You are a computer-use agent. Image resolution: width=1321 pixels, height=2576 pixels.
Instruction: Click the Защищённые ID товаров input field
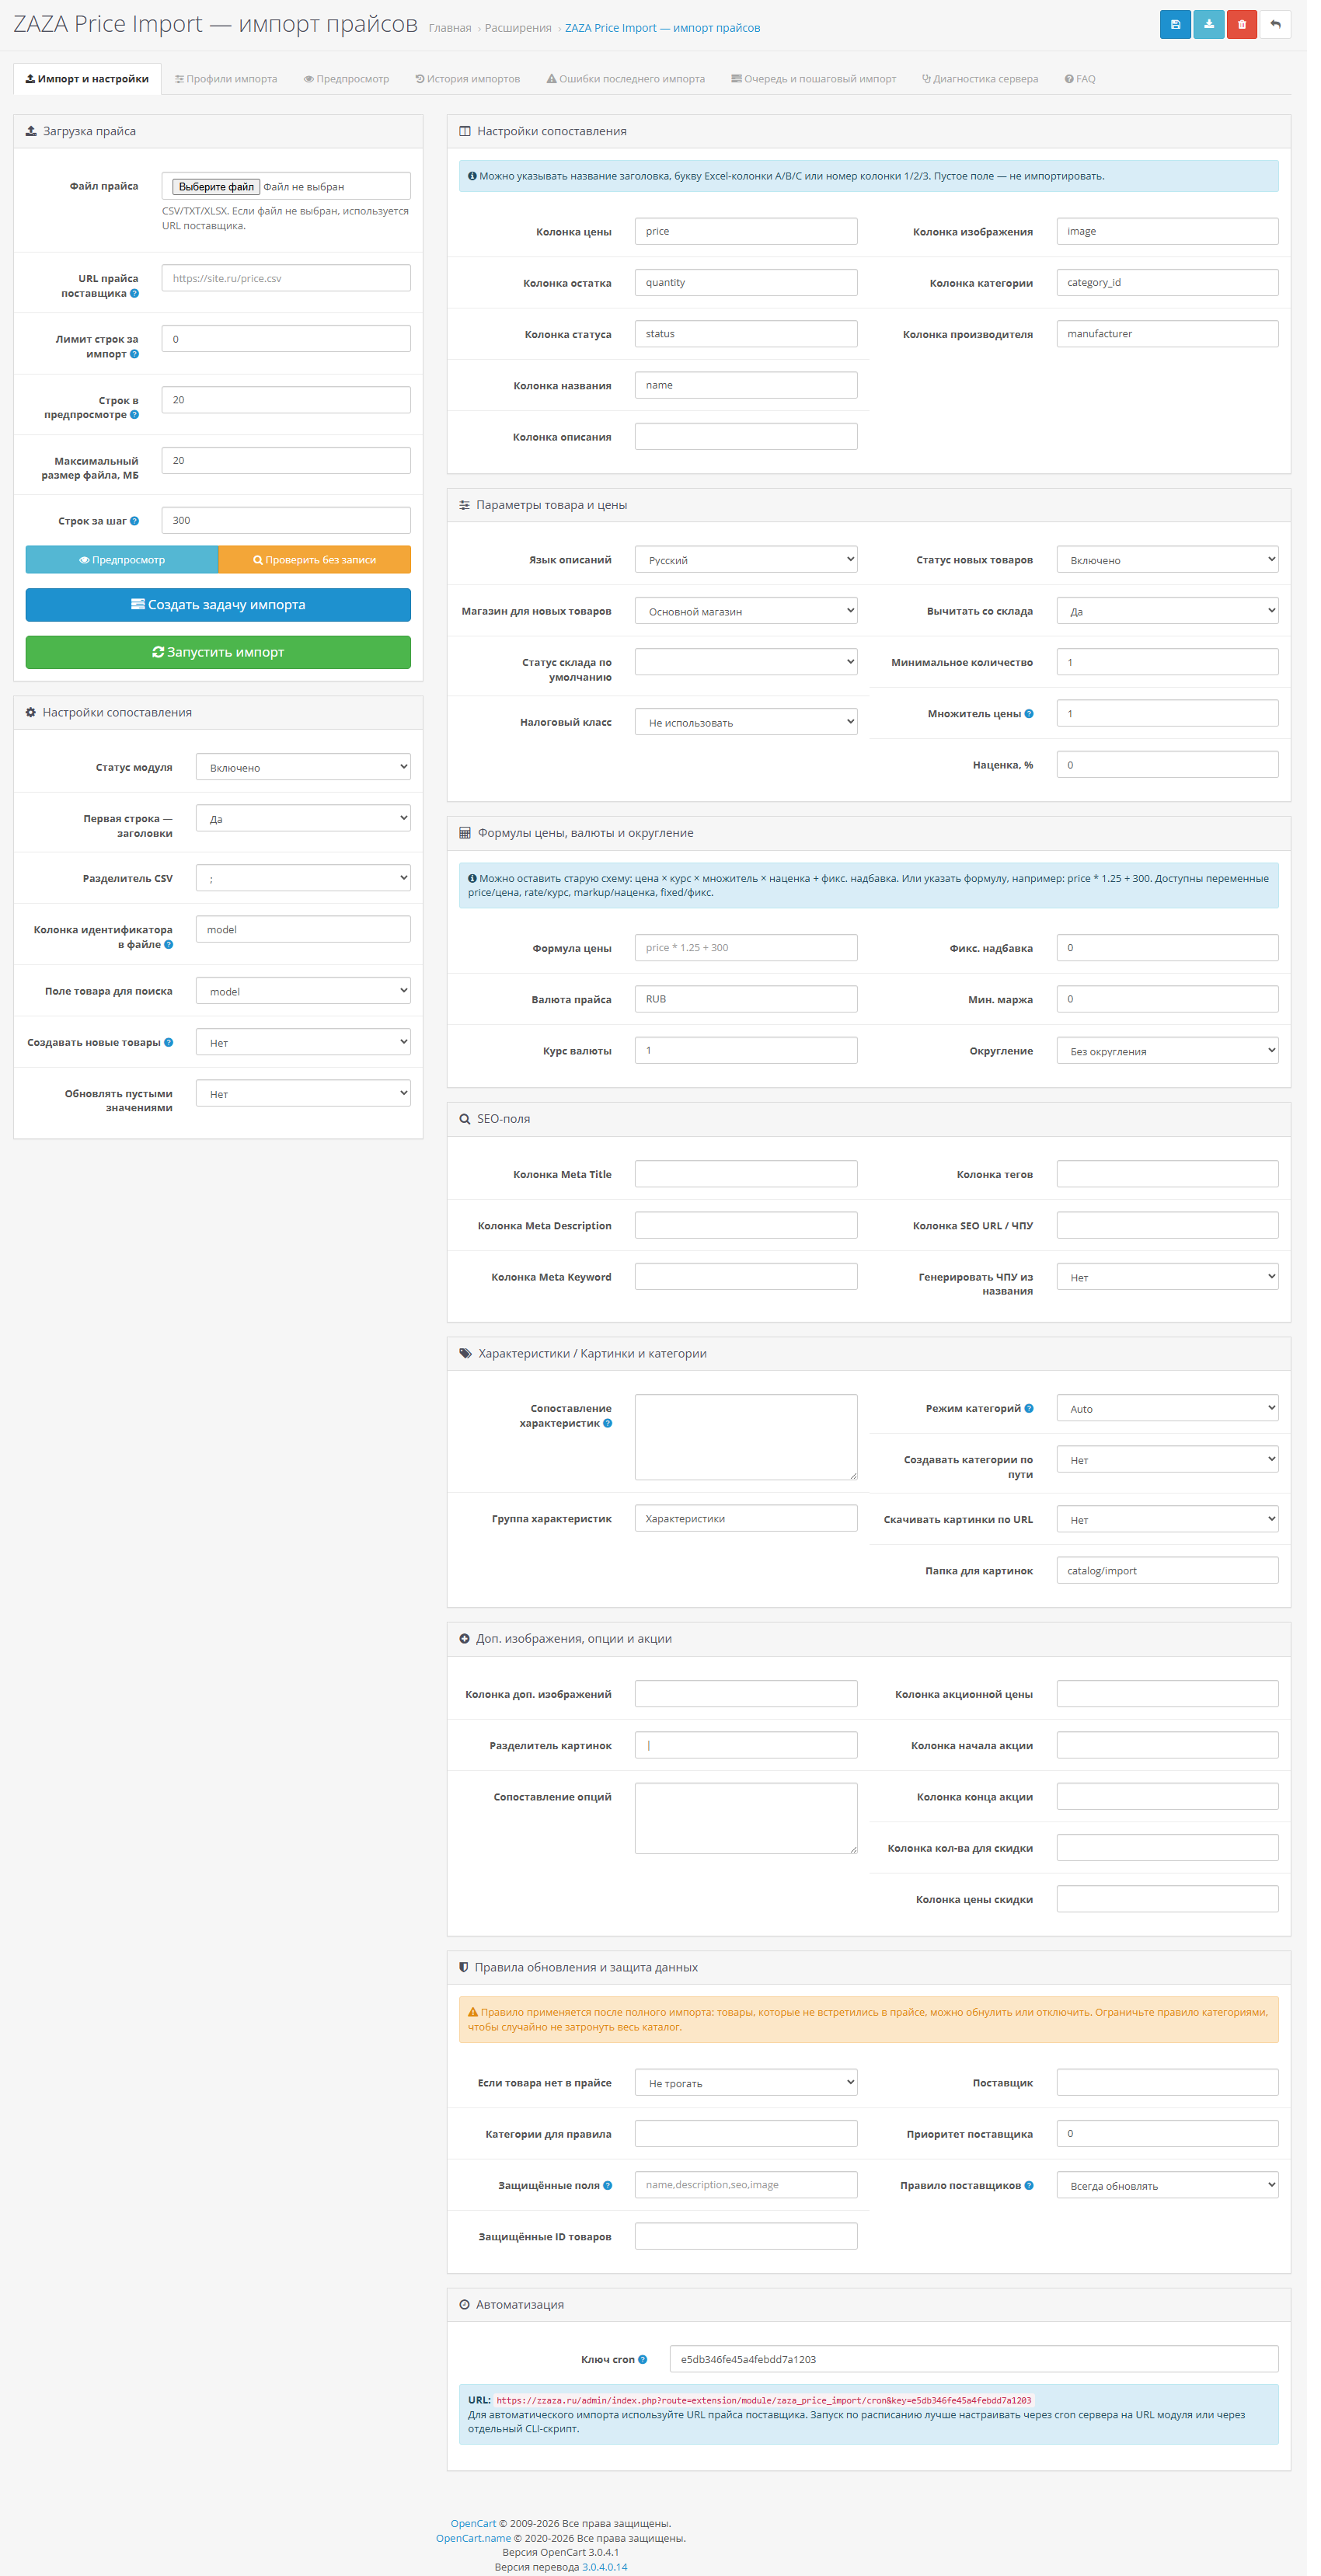point(746,2236)
